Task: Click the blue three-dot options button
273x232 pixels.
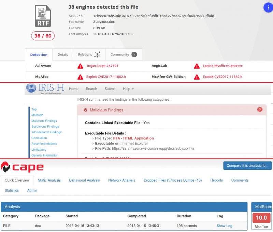Action: [x=268, y=8]
